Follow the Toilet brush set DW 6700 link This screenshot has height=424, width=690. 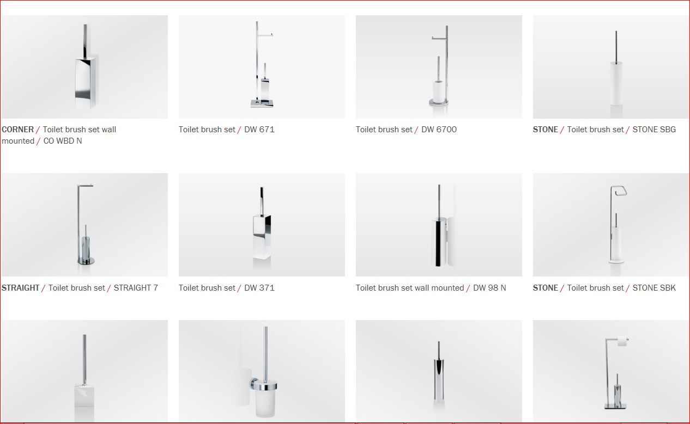[406, 130]
